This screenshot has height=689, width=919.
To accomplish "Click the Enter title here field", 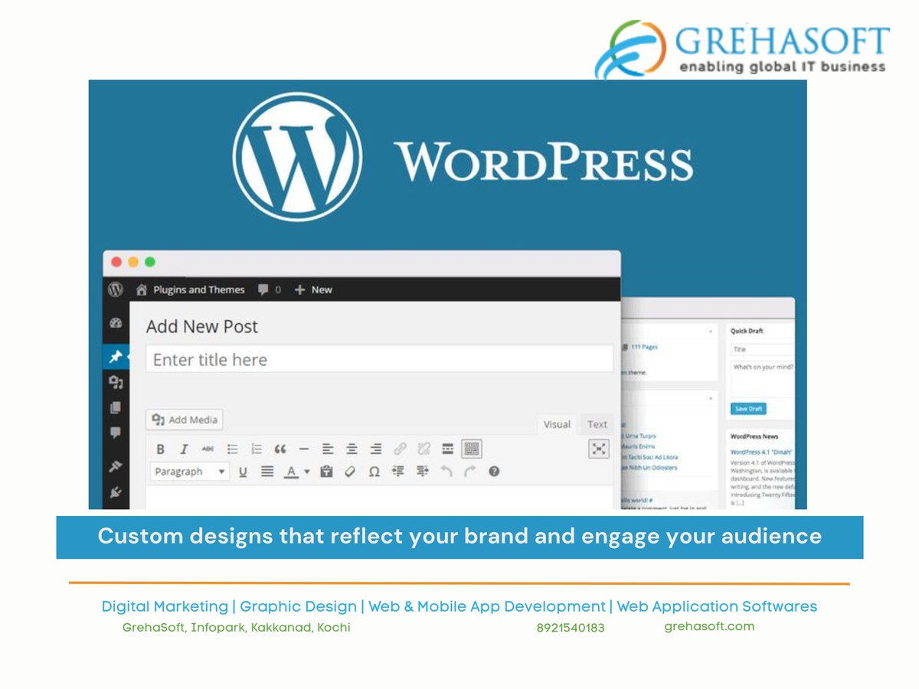I will tap(379, 358).
